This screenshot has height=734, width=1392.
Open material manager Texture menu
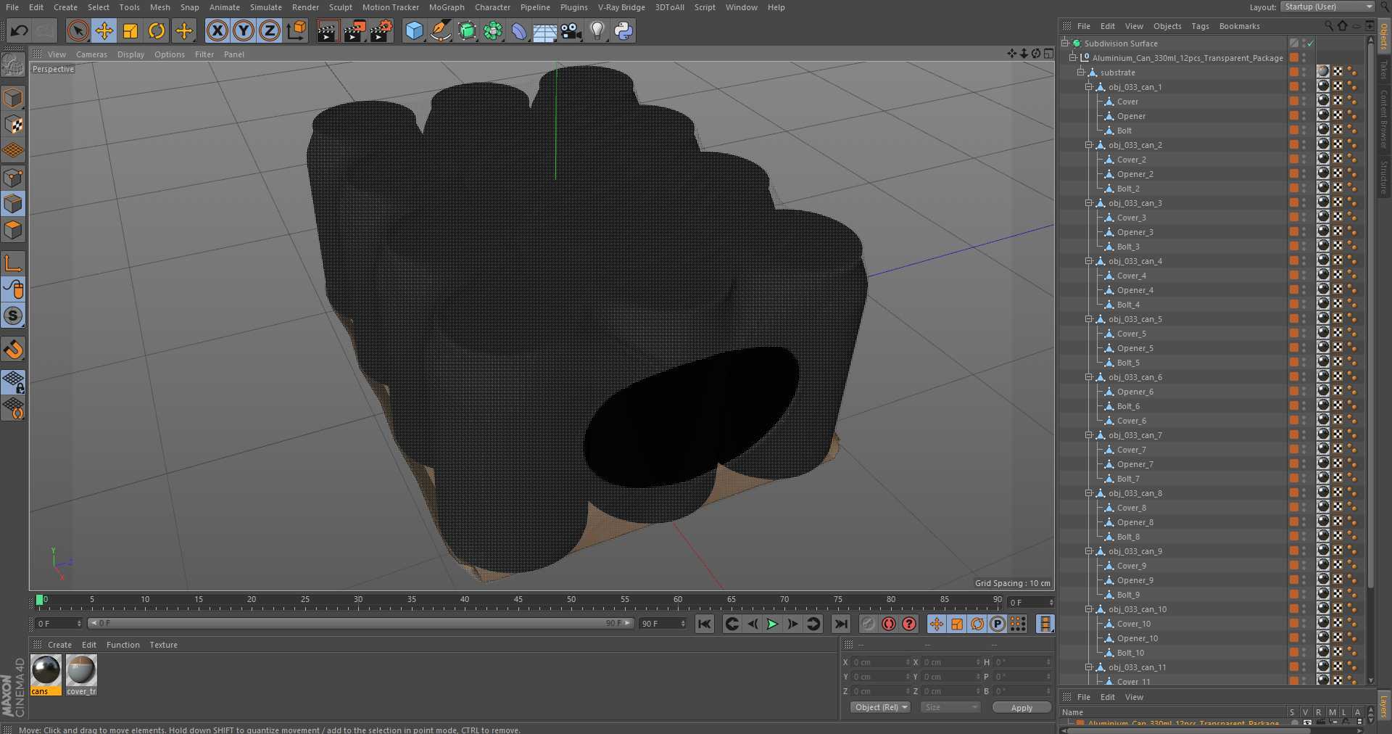click(163, 645)
